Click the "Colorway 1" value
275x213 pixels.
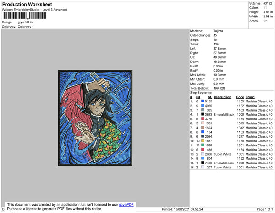[26, 27]
